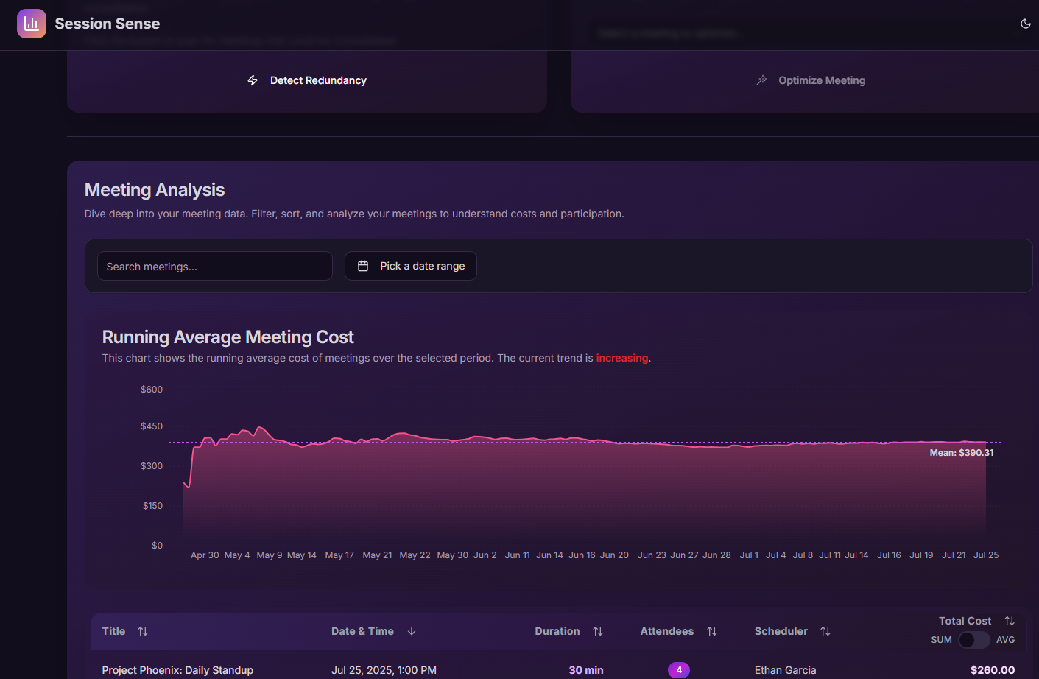Toggle dark mode moon icon
The width and height of the screenshot is (1039, 679).
point(1026,24)
